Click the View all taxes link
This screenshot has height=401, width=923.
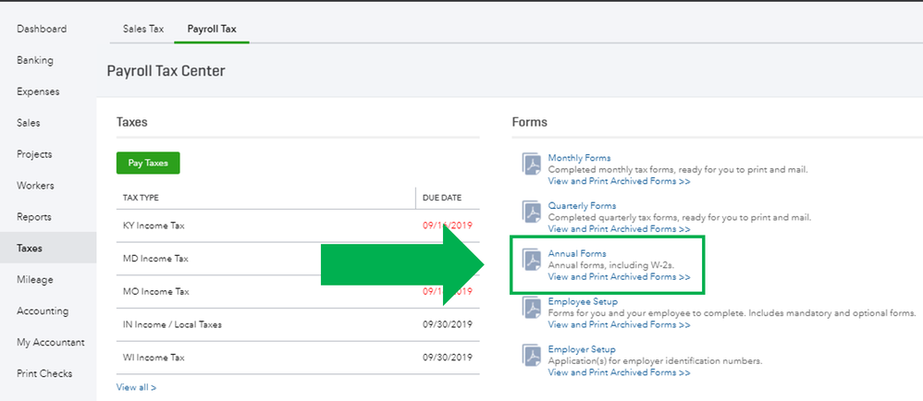pos(137,387)
